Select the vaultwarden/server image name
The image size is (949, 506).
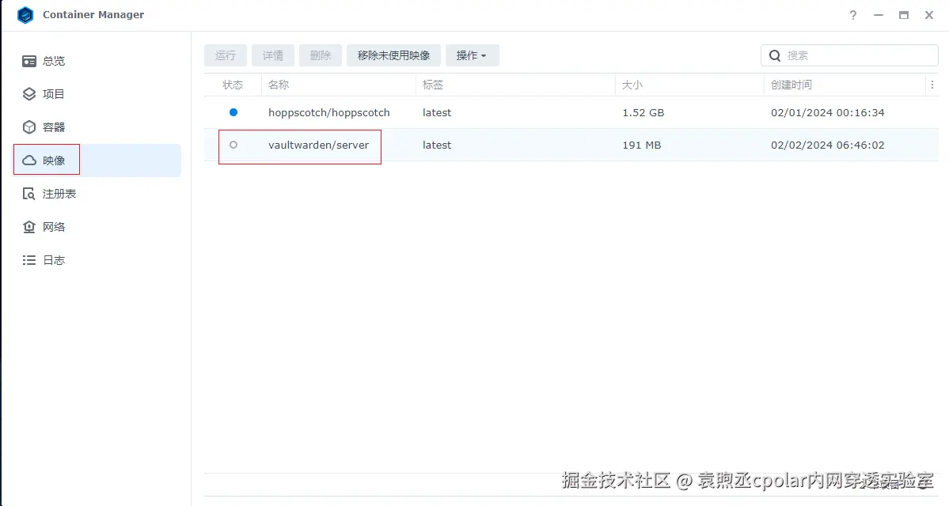[318, 145]
